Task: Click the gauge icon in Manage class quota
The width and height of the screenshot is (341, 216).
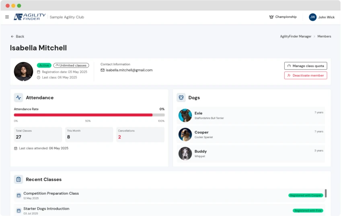Action: pyautogui.click(x=289, y=66)
